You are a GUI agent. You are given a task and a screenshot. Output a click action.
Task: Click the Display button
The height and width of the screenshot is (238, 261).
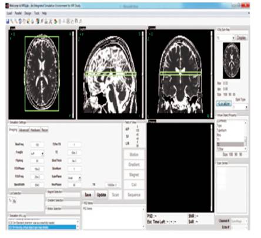click(241, 38)
